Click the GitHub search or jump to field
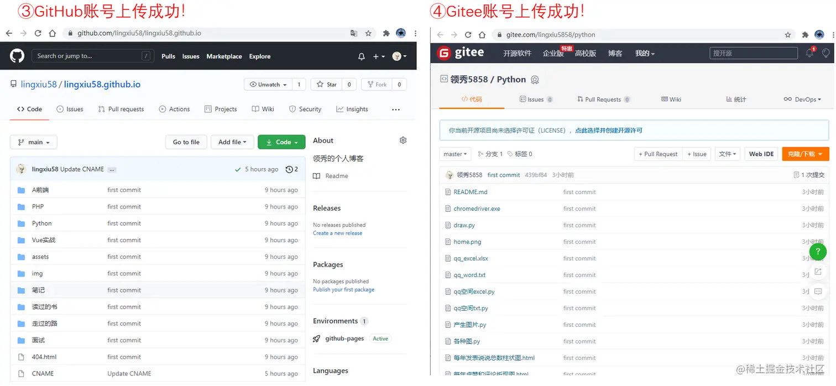 coord(93,56)
